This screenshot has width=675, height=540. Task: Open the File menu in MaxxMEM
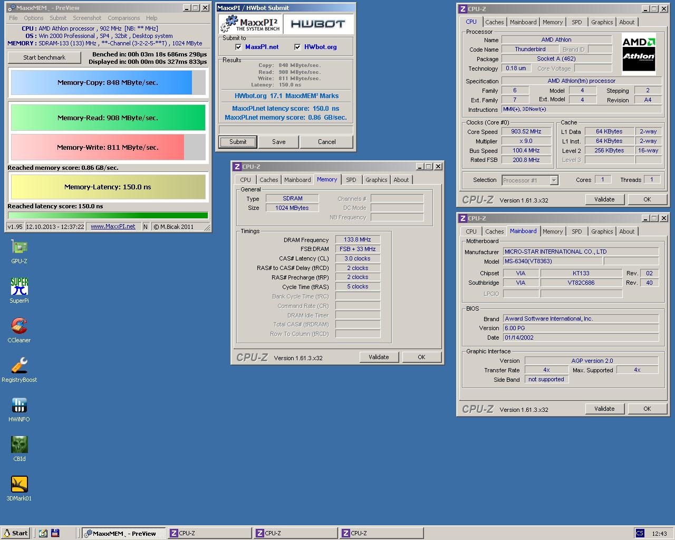click(13, 18)
